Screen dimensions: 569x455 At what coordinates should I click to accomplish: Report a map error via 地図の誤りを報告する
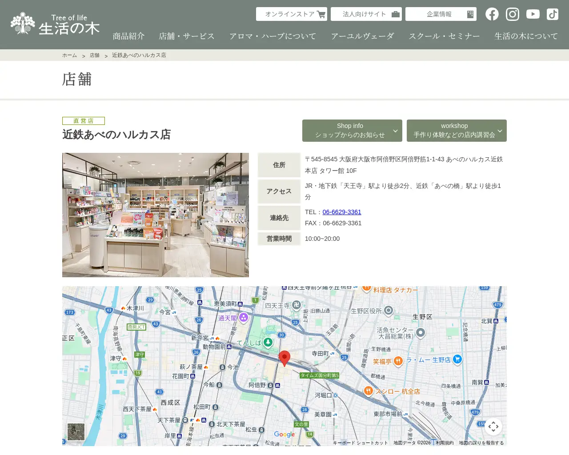(481, 443)
